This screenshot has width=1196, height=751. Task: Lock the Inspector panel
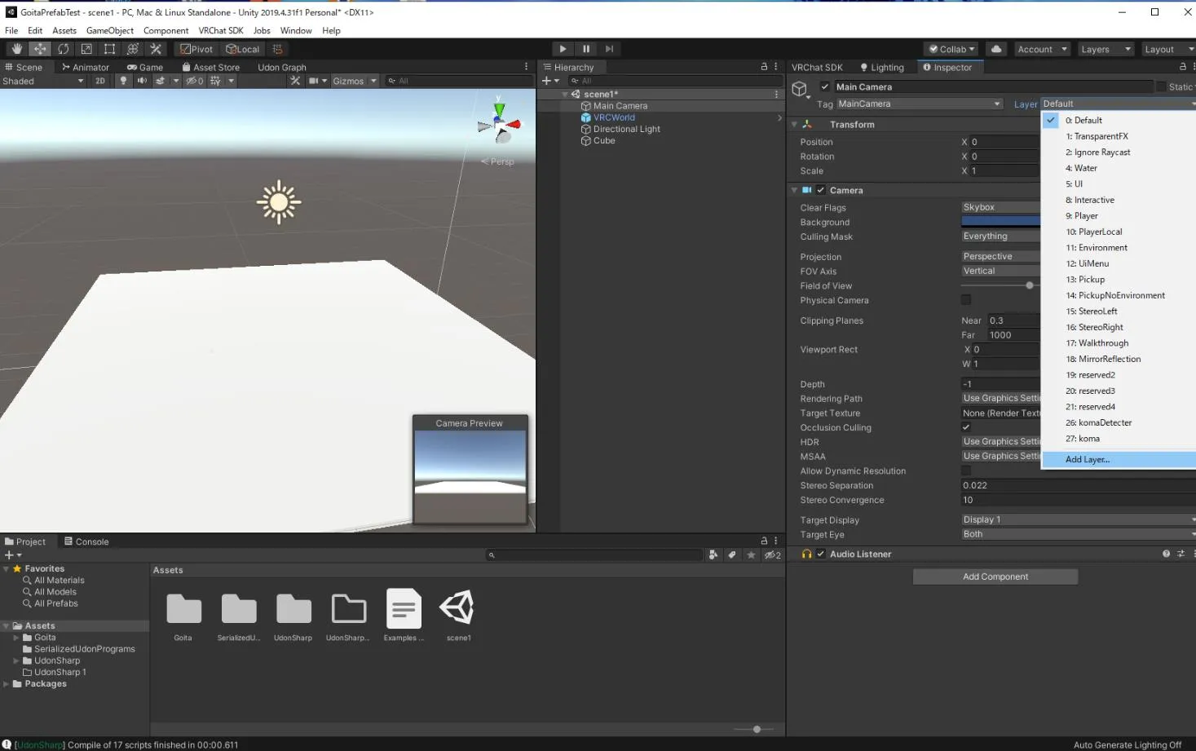point(1182,67)
